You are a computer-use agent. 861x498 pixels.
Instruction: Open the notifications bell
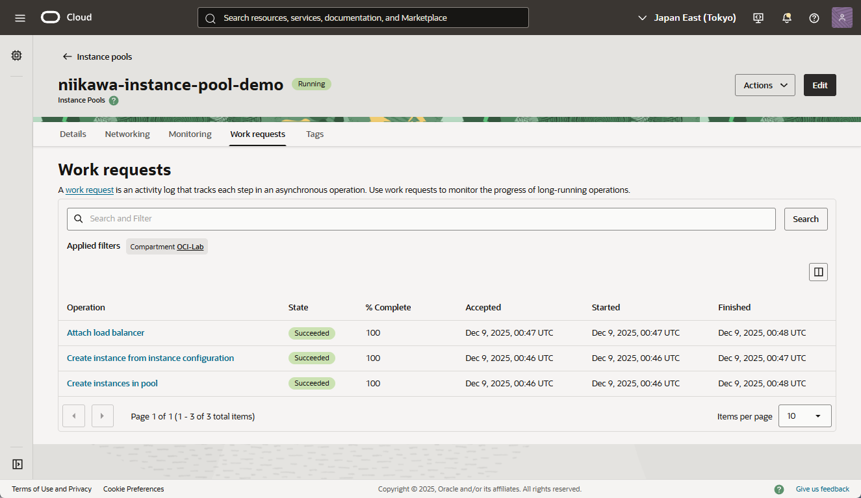tap(786, 18)
